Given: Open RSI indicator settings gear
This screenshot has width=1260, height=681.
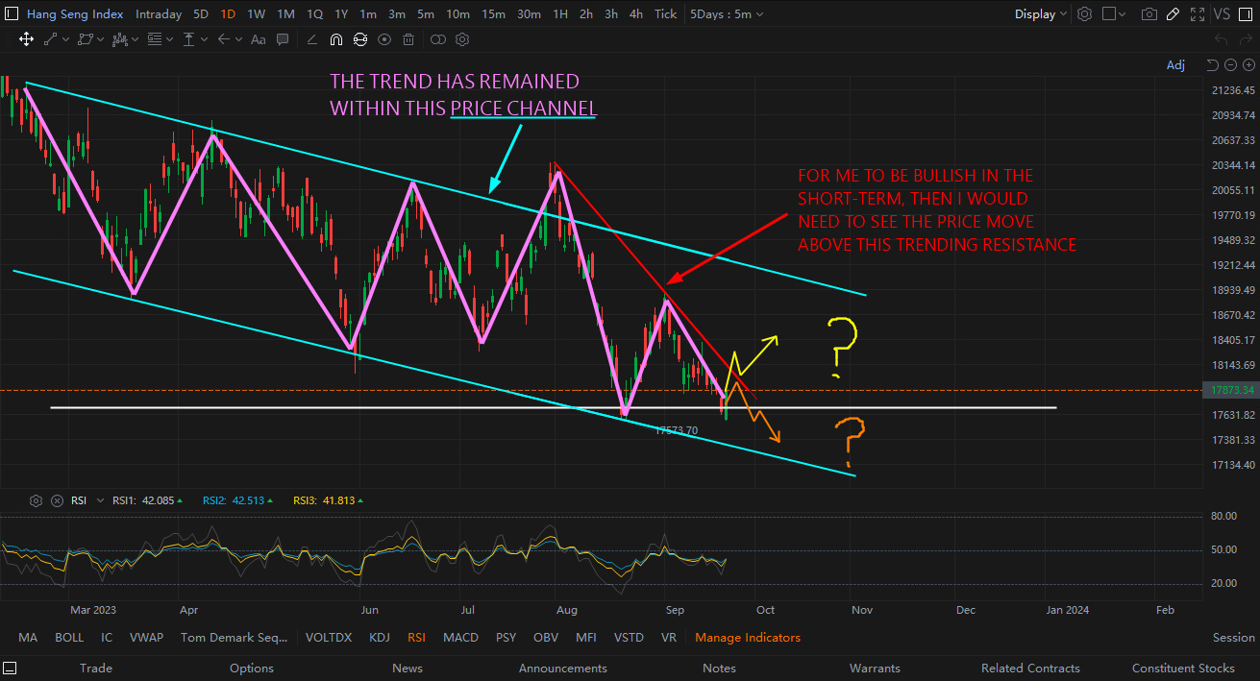Looking at the screenshot, I should click(37, 500).
